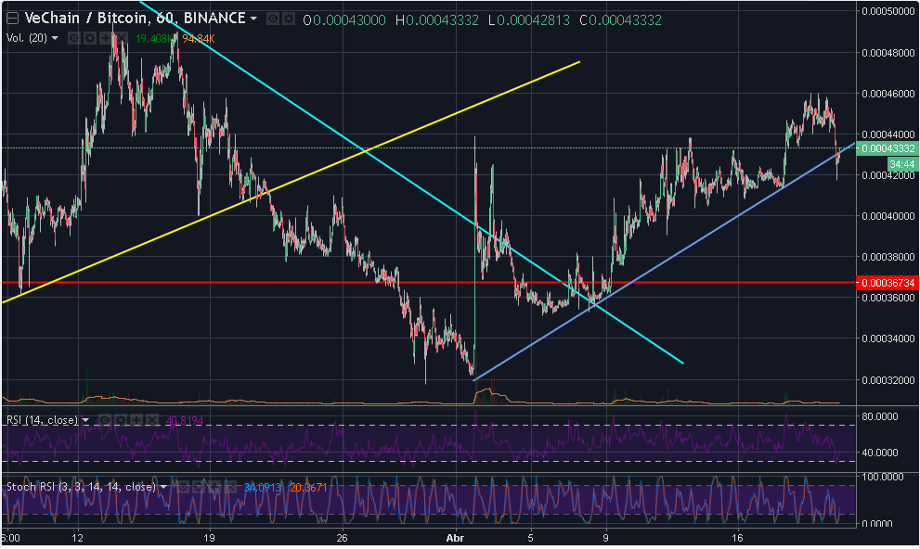Click the 19 date label on time axis

point(210,538)
